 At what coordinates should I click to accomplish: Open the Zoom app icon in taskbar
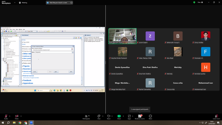click(x=31, y=123)
